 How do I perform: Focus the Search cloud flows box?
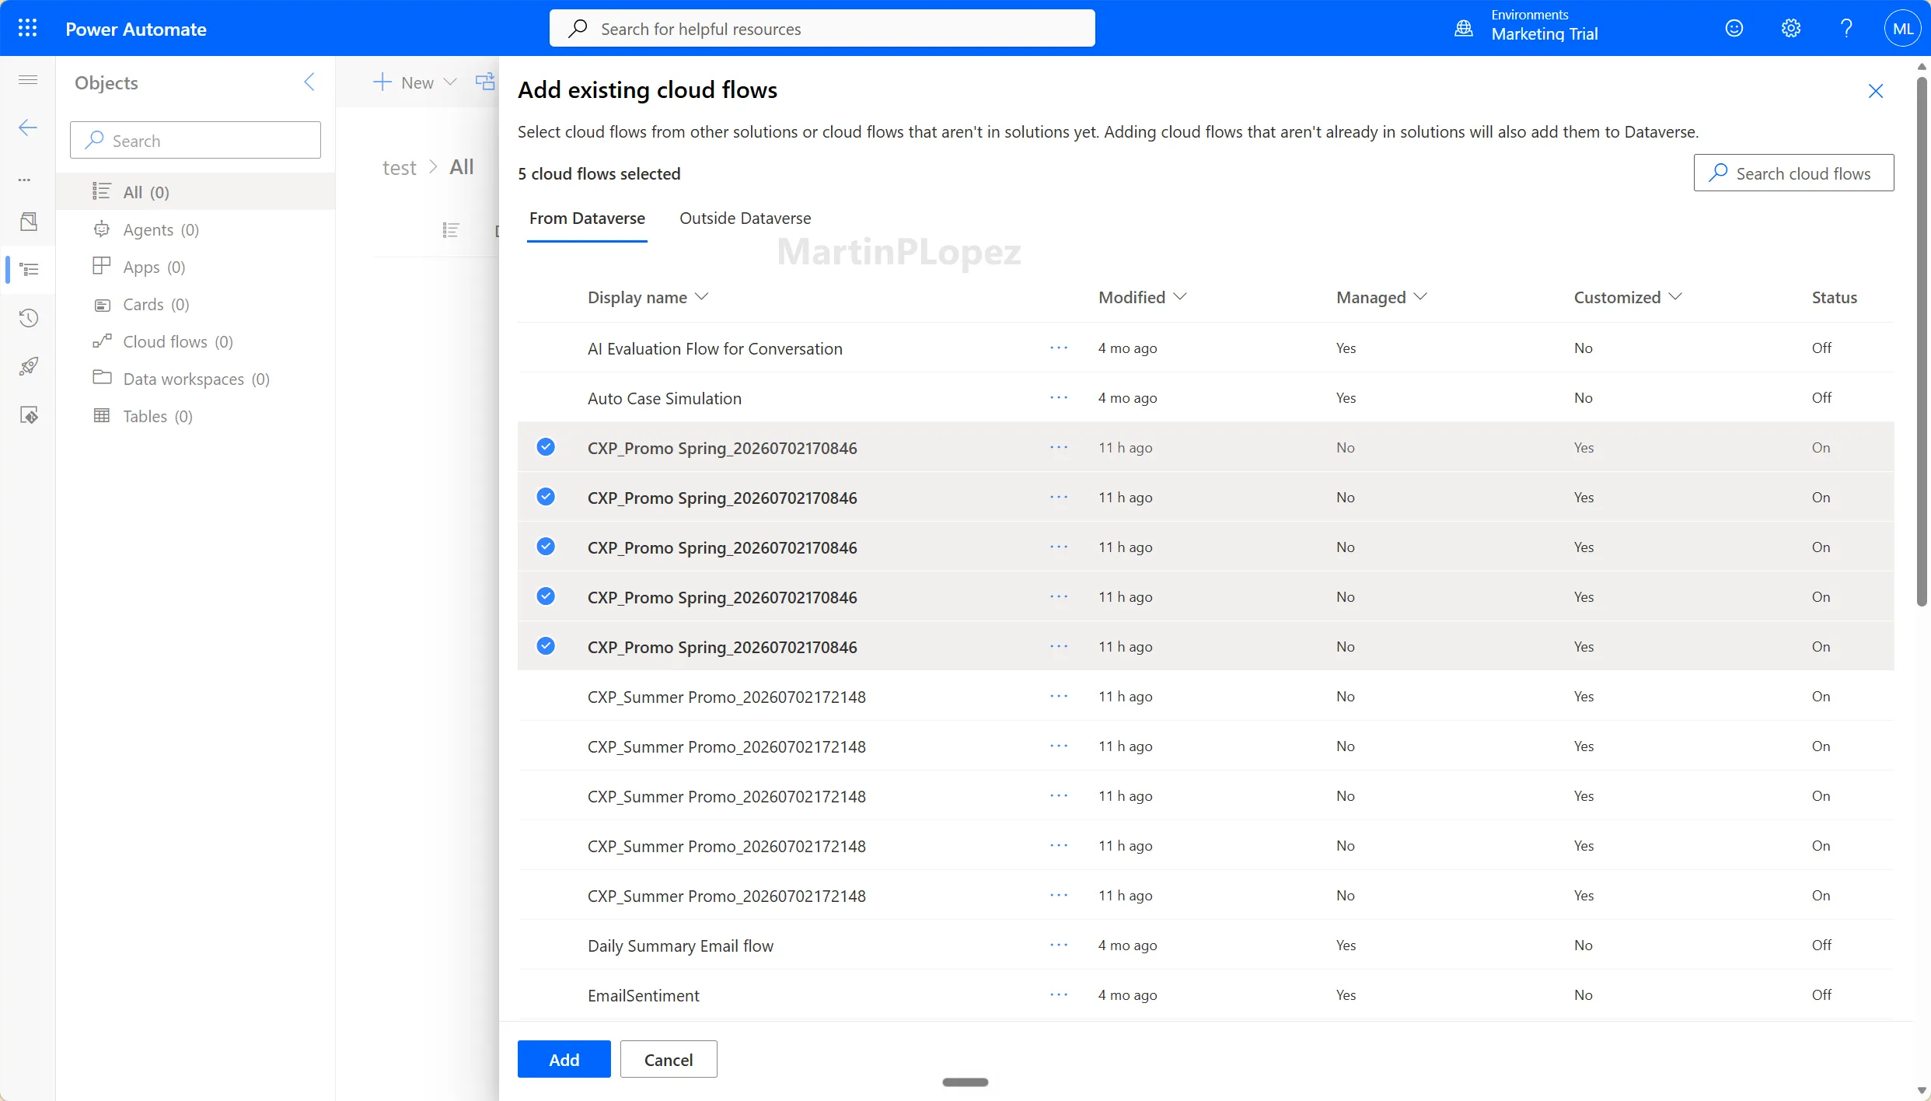[1793, 173]
